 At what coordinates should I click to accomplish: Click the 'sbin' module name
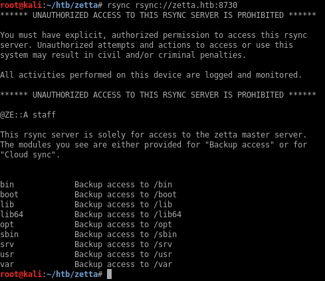point(9,234)
